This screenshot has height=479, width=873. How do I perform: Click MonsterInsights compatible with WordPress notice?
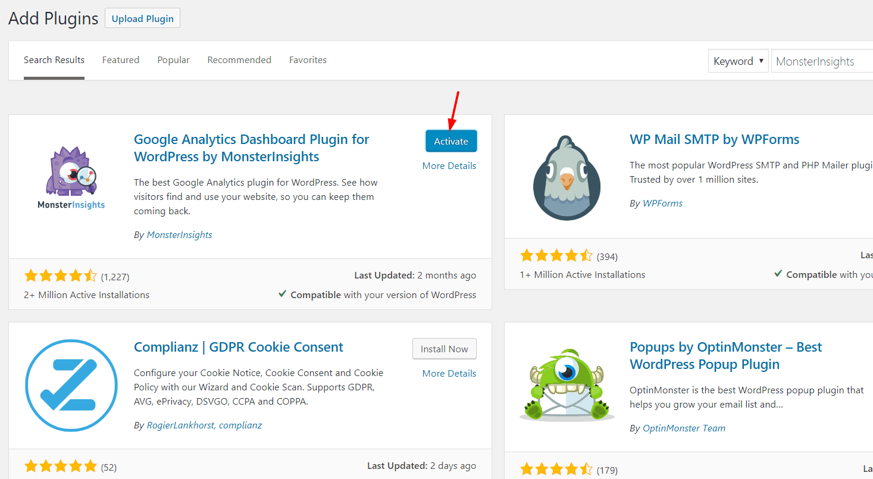(377, 295)
